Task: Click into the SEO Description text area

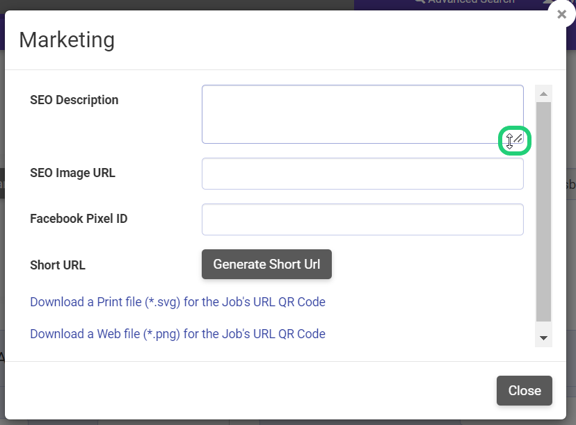Action: (x=362, y=114)
